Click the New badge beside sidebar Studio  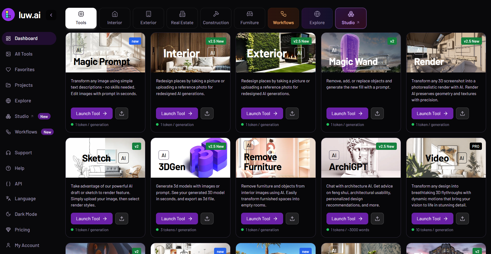[x=44, y=117]
